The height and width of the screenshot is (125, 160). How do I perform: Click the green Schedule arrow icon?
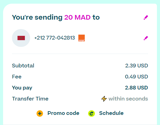[x=92, y=113]
